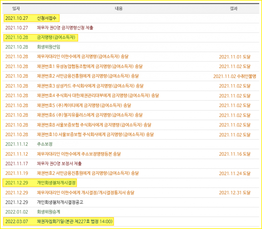Select 채무자 권O영 보정서 제출 entry
This screenshot has width=262, height=229.
[59, 163]
